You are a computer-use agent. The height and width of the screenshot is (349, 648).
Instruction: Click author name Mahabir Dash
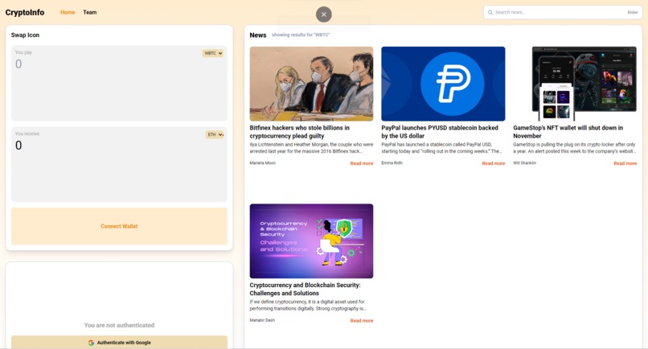pos(262,320)
